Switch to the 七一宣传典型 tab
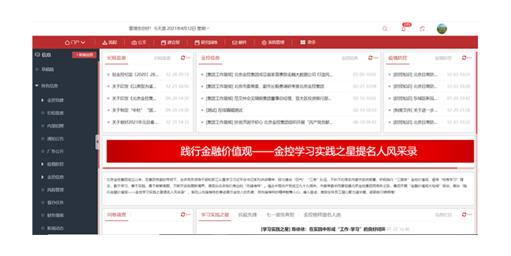 click(x=280, y=214)
